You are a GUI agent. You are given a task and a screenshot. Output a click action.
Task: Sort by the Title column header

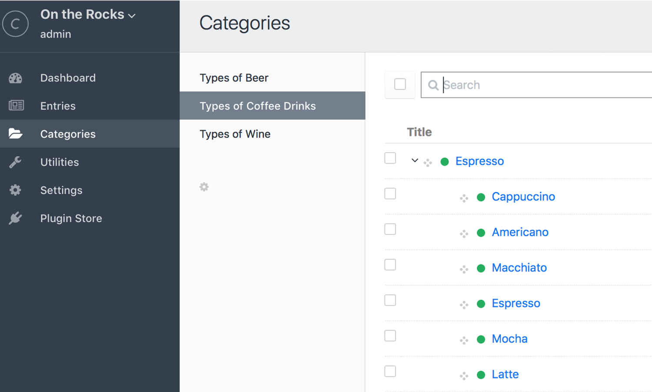[419, 132]
